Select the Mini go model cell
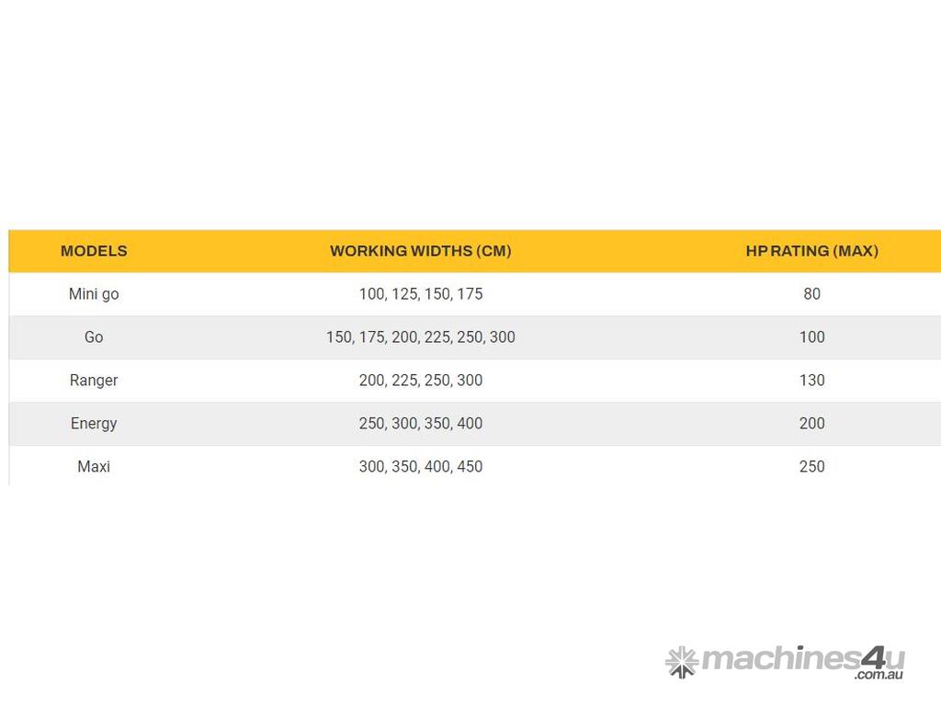The height and width of the screenshot is (706, 941). 94,294
